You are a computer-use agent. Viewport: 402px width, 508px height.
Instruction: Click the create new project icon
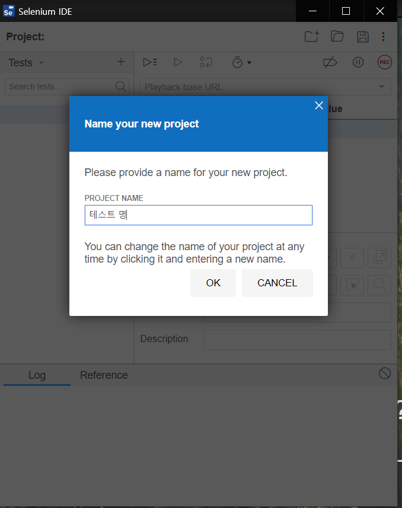click(311, 37)
